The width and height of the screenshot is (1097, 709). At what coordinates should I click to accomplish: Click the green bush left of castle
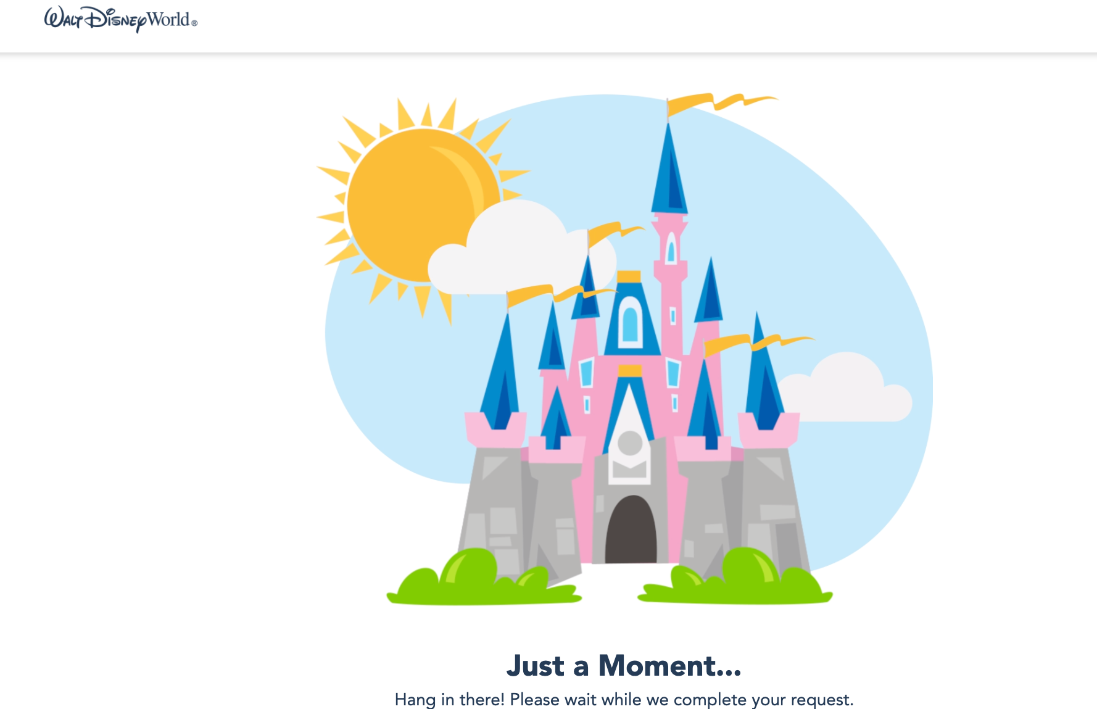483,578
